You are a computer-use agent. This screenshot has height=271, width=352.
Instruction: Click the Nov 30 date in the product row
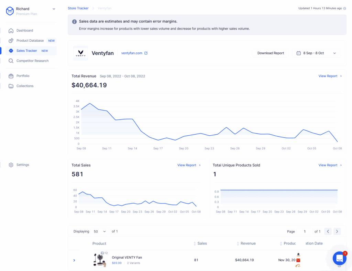[x=287, y=260]
